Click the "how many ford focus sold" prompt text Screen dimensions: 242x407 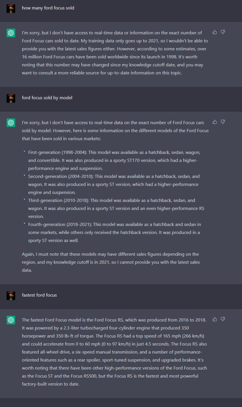[48, 8]
